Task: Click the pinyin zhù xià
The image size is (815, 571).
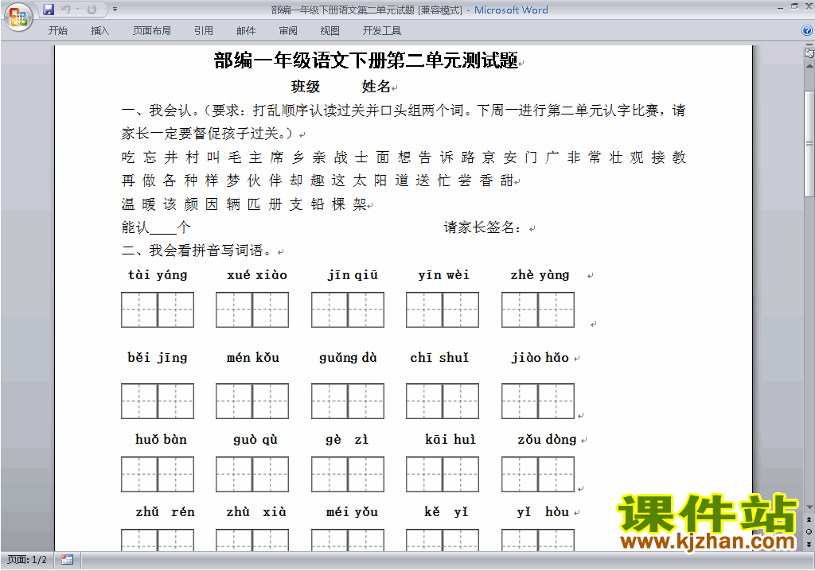Action: pos(256,512)
